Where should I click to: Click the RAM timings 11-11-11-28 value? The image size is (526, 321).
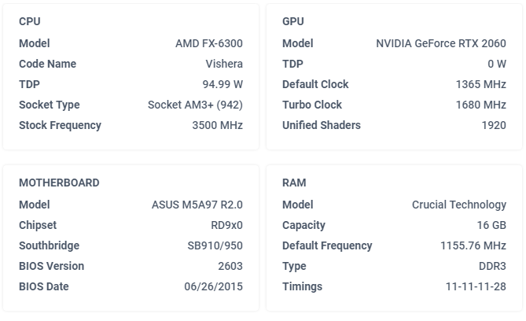(x=475, y=286)
